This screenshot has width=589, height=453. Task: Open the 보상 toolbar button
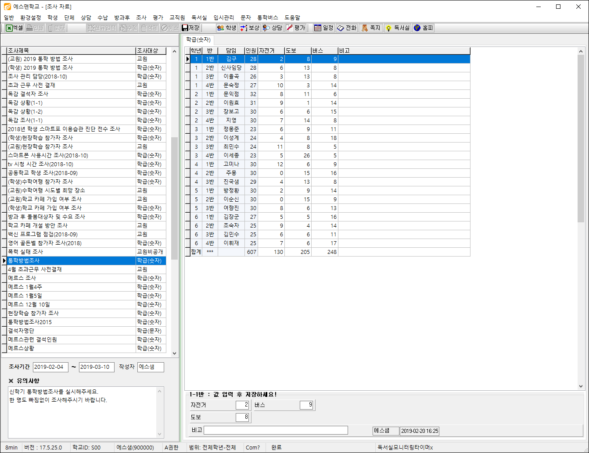(250, 28)
